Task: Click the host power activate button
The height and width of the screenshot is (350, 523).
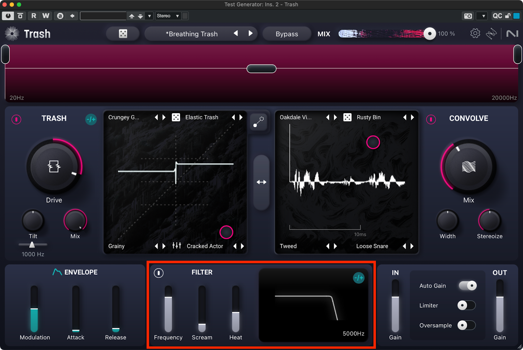Action: pyautogui.click(x=8, y=16)
